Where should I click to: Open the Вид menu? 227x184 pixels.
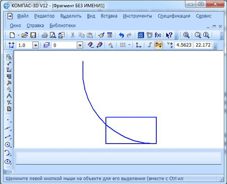[91, 16]
